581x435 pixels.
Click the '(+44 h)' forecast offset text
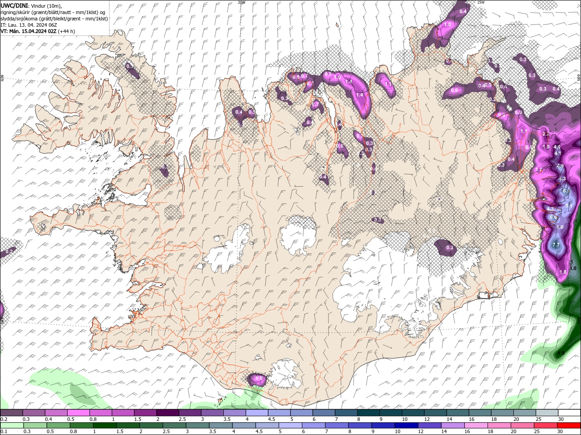tap(66, 31)
